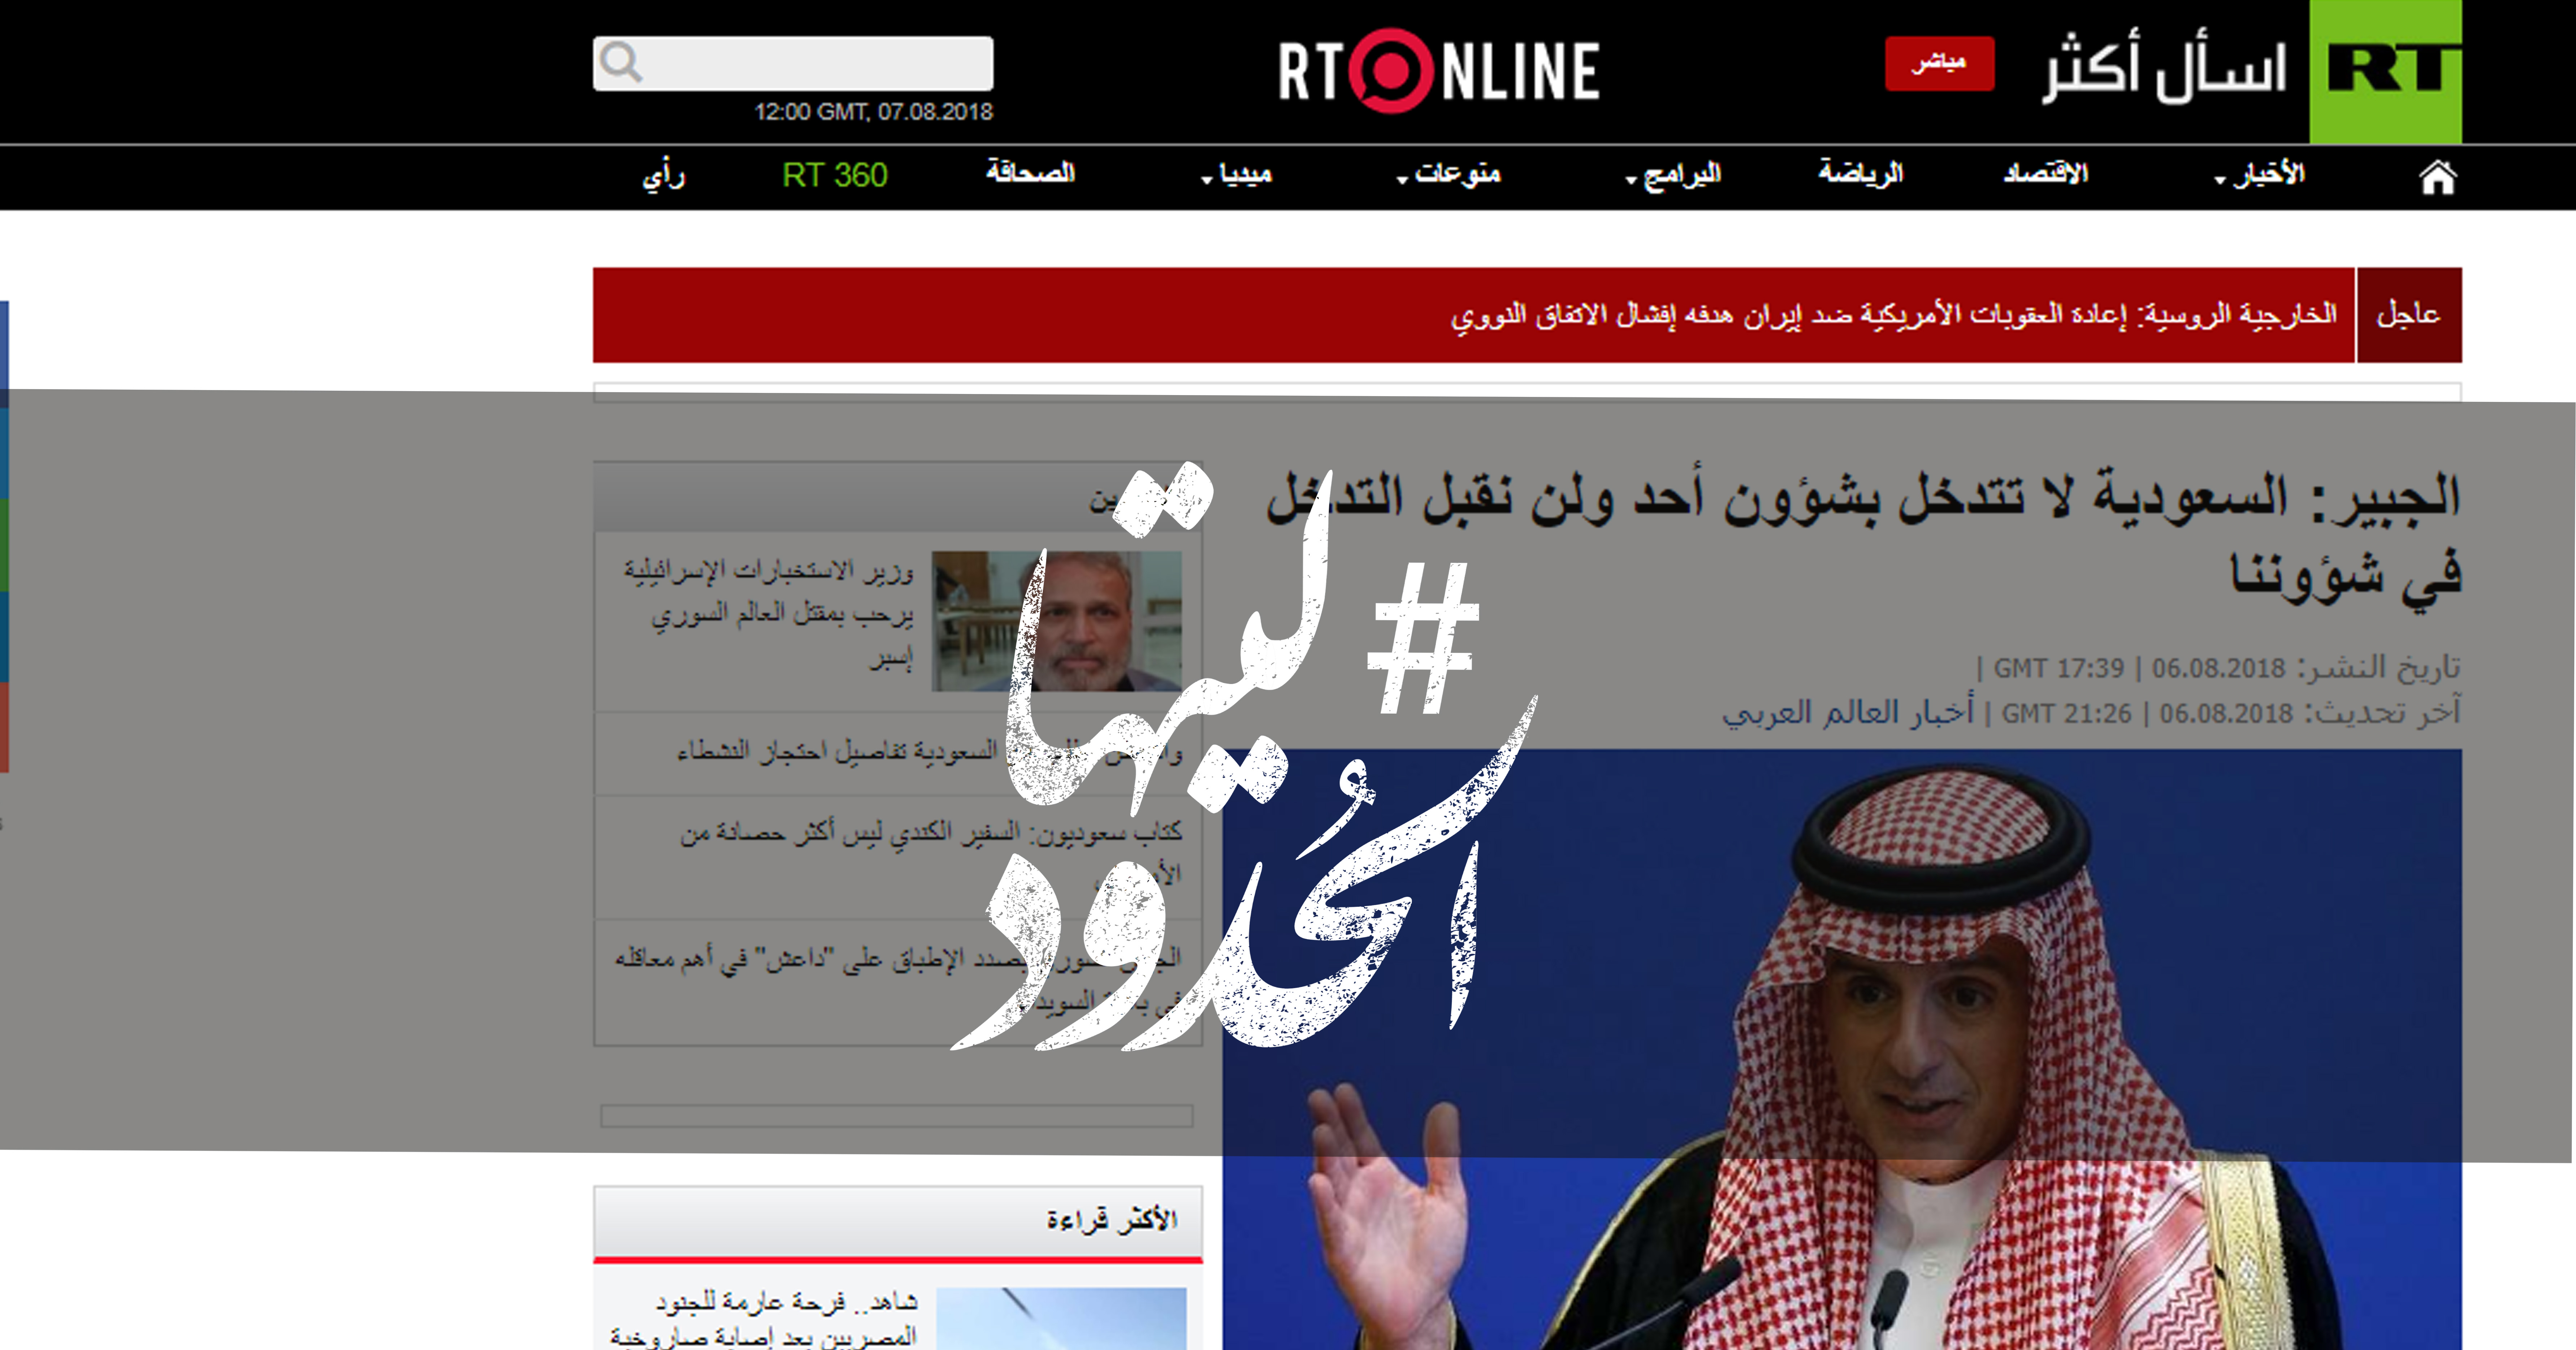Image resolution: width=2576 pixels, height=1350 pixels.
Task: Expand the البرامج dropdown menu
Action: [1674, 175]
